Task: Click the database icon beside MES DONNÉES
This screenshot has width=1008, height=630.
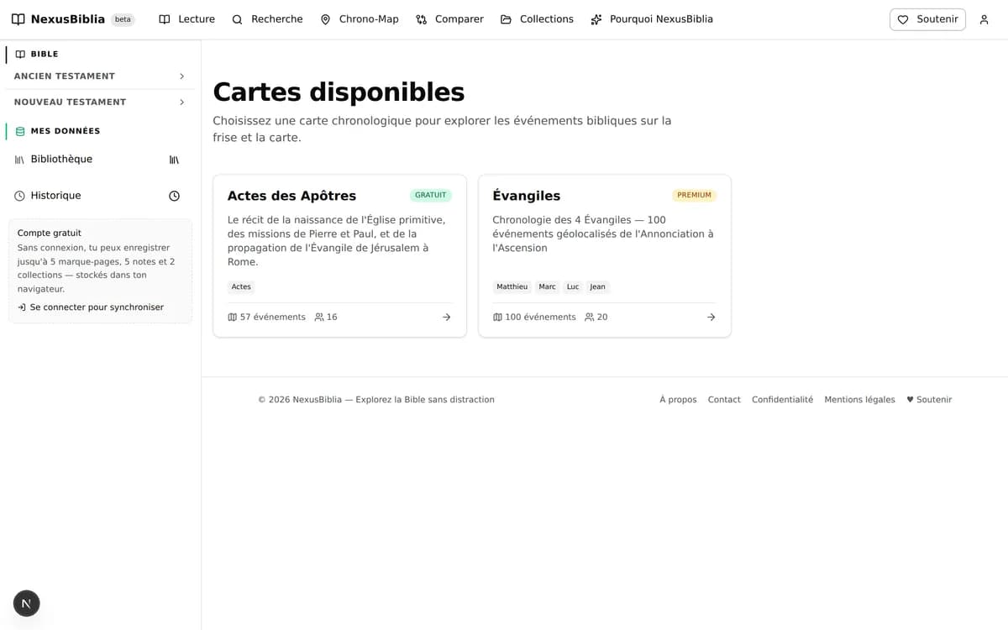Action: pyautogui.click(x=20, y=131)
